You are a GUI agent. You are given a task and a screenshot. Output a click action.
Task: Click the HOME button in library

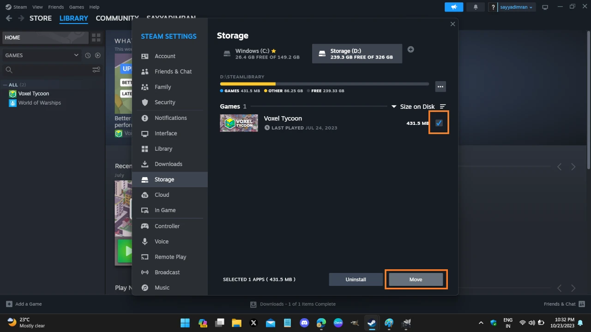point(45,38)
